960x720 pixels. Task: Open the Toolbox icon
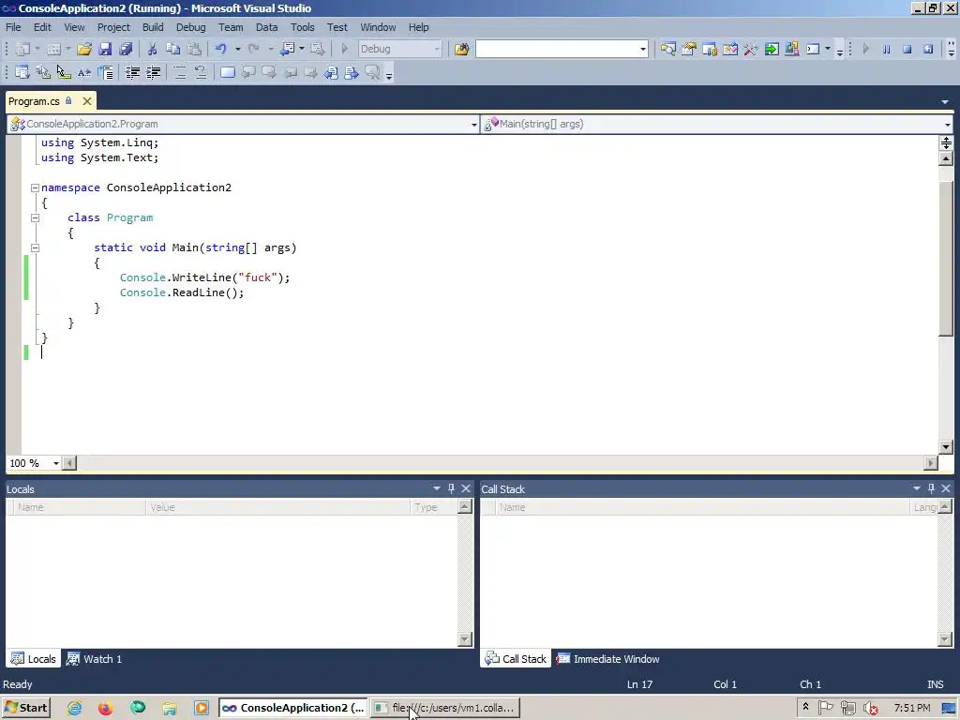point(751,49)
